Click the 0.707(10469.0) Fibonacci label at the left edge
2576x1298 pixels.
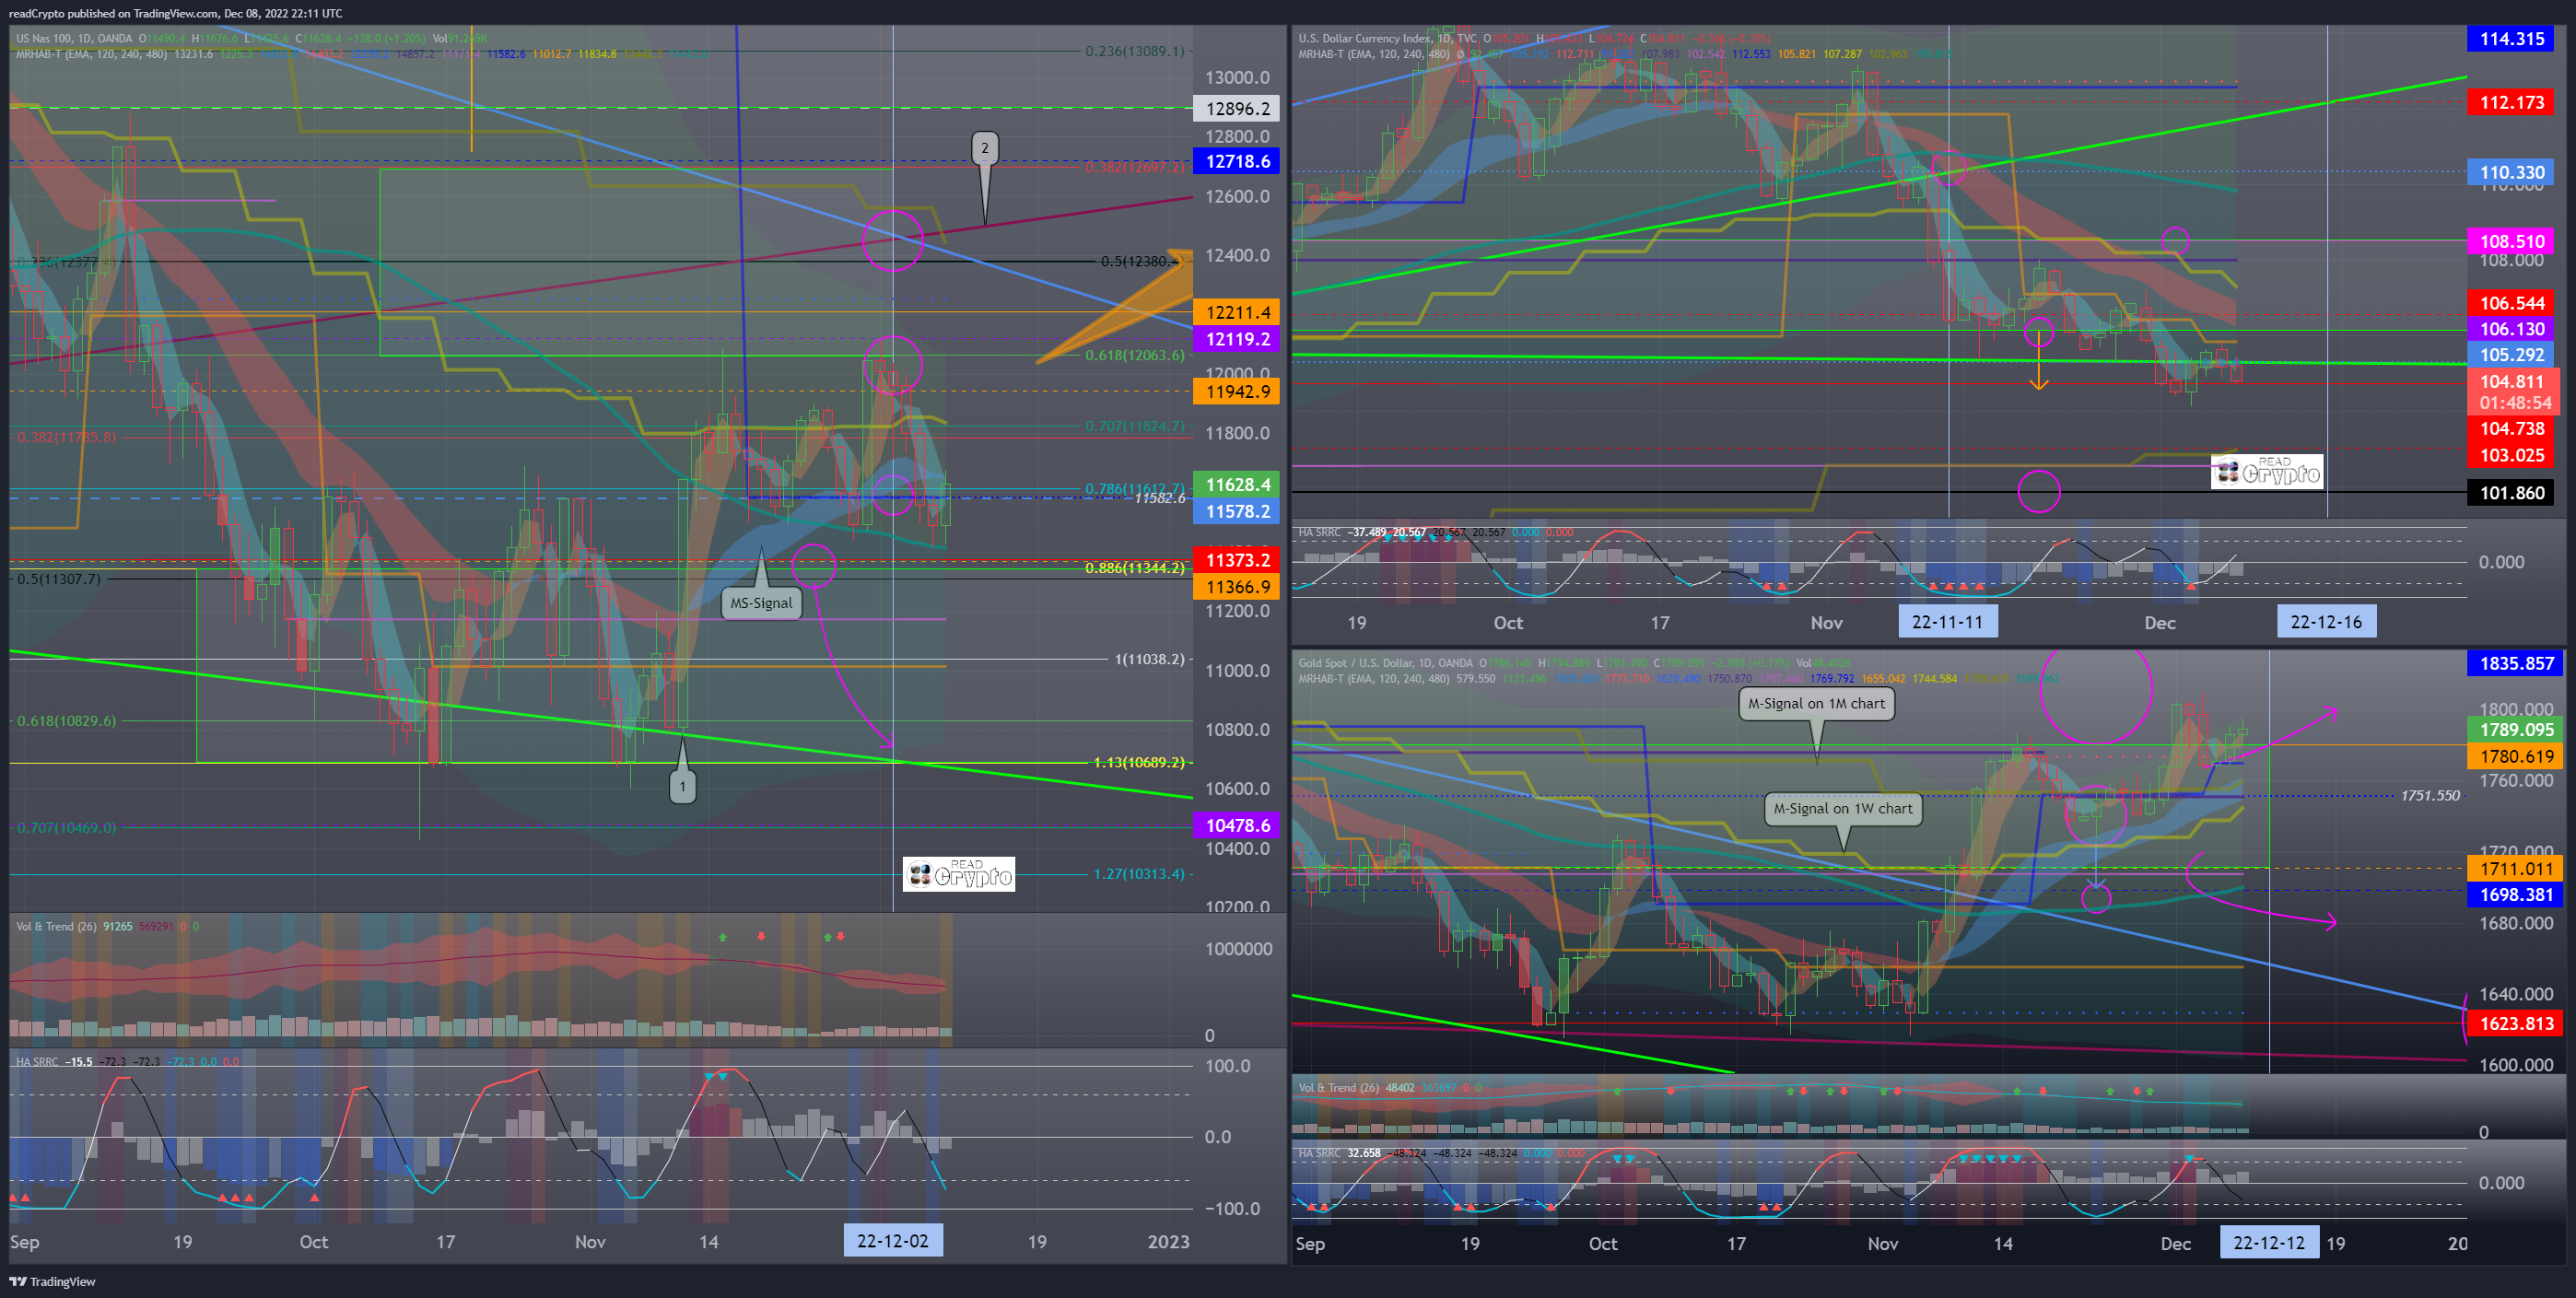[66, 828]
